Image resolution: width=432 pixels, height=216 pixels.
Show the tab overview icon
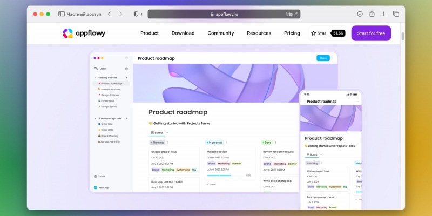(396, 14)
